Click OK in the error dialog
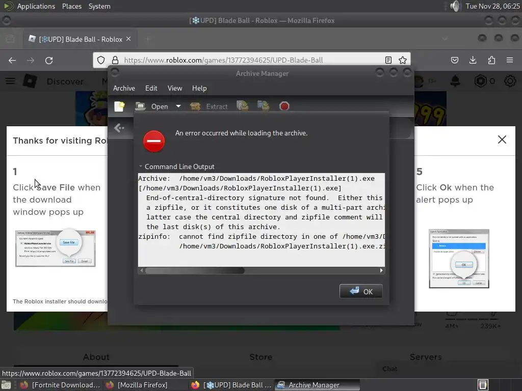This screenshot has width=522, height=391. (x=361, y=291)
